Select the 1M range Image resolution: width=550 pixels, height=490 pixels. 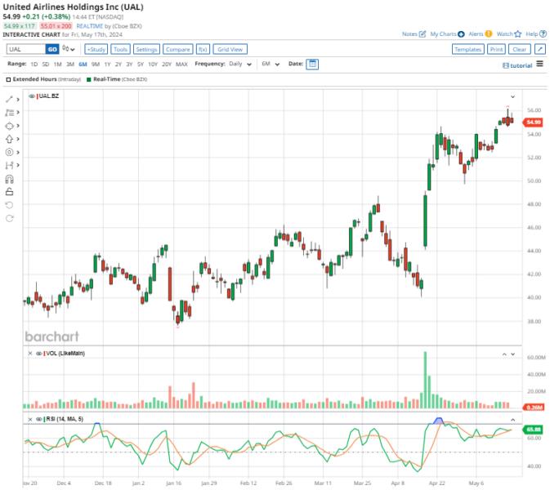click(57, 65)
